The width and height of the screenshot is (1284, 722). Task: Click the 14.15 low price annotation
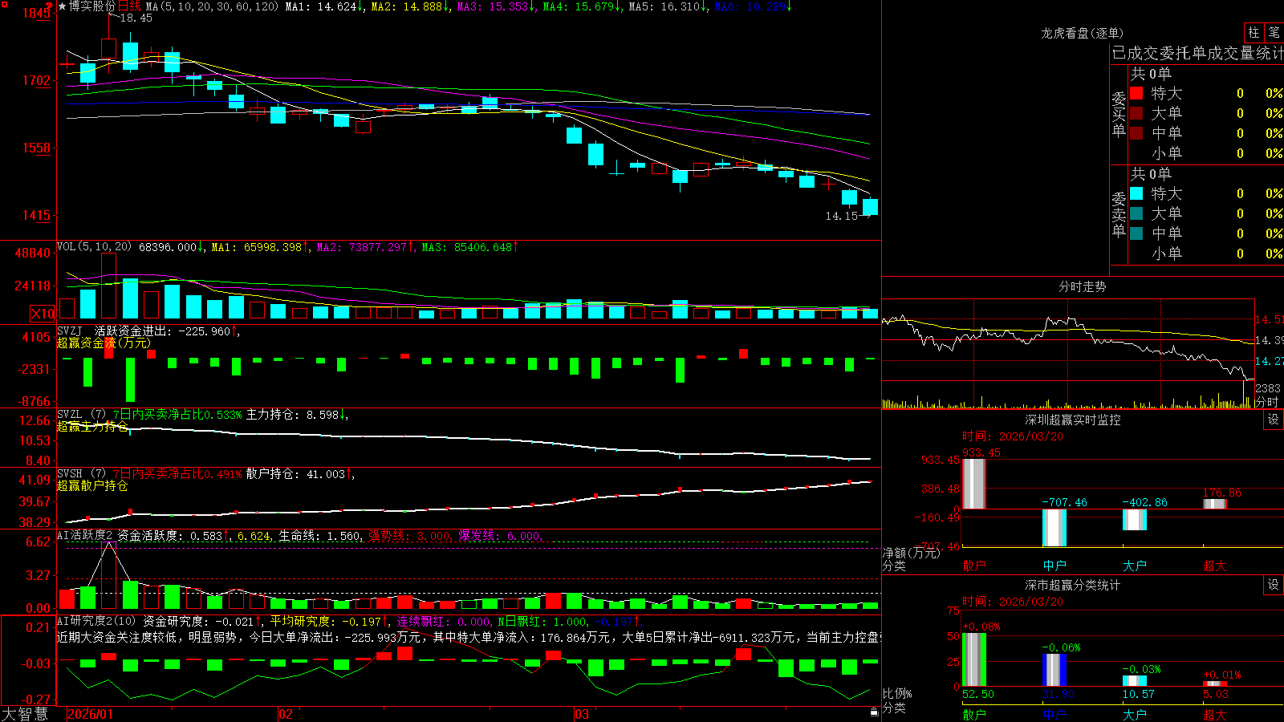(x=842, y=216)
